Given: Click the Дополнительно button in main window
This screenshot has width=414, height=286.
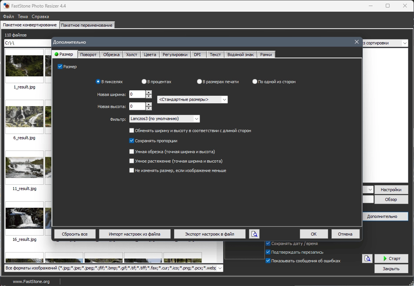Looking at the screenshot, I should point(385,216).
